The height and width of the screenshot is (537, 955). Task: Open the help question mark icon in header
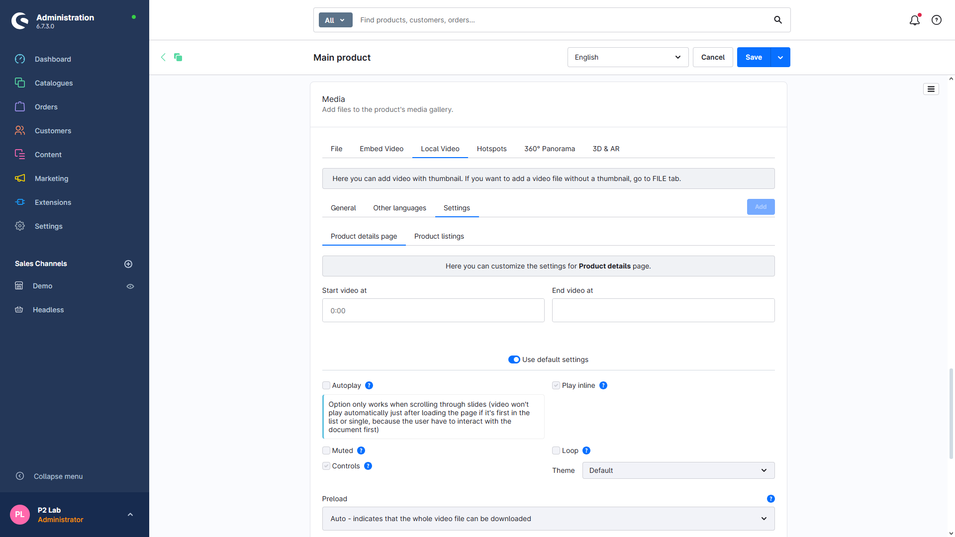point(937,20)
